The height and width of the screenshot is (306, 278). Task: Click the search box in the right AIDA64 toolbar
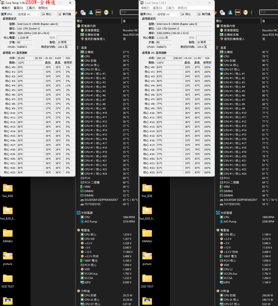pos(268,12)
